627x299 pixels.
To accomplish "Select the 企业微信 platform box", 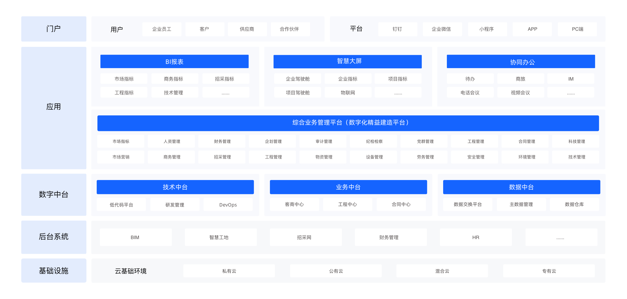I will coord(442,29).
